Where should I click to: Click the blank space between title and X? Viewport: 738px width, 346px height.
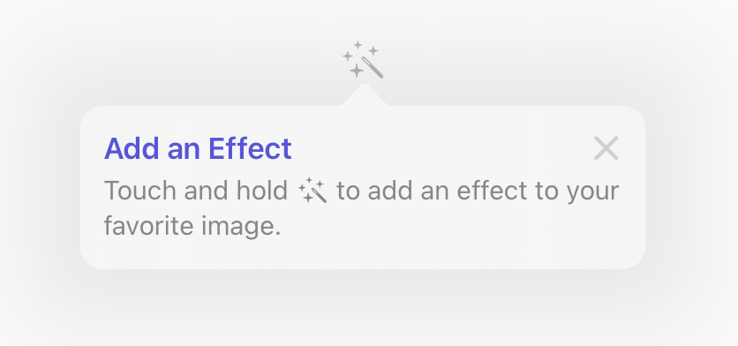click(x=442, y=148)
